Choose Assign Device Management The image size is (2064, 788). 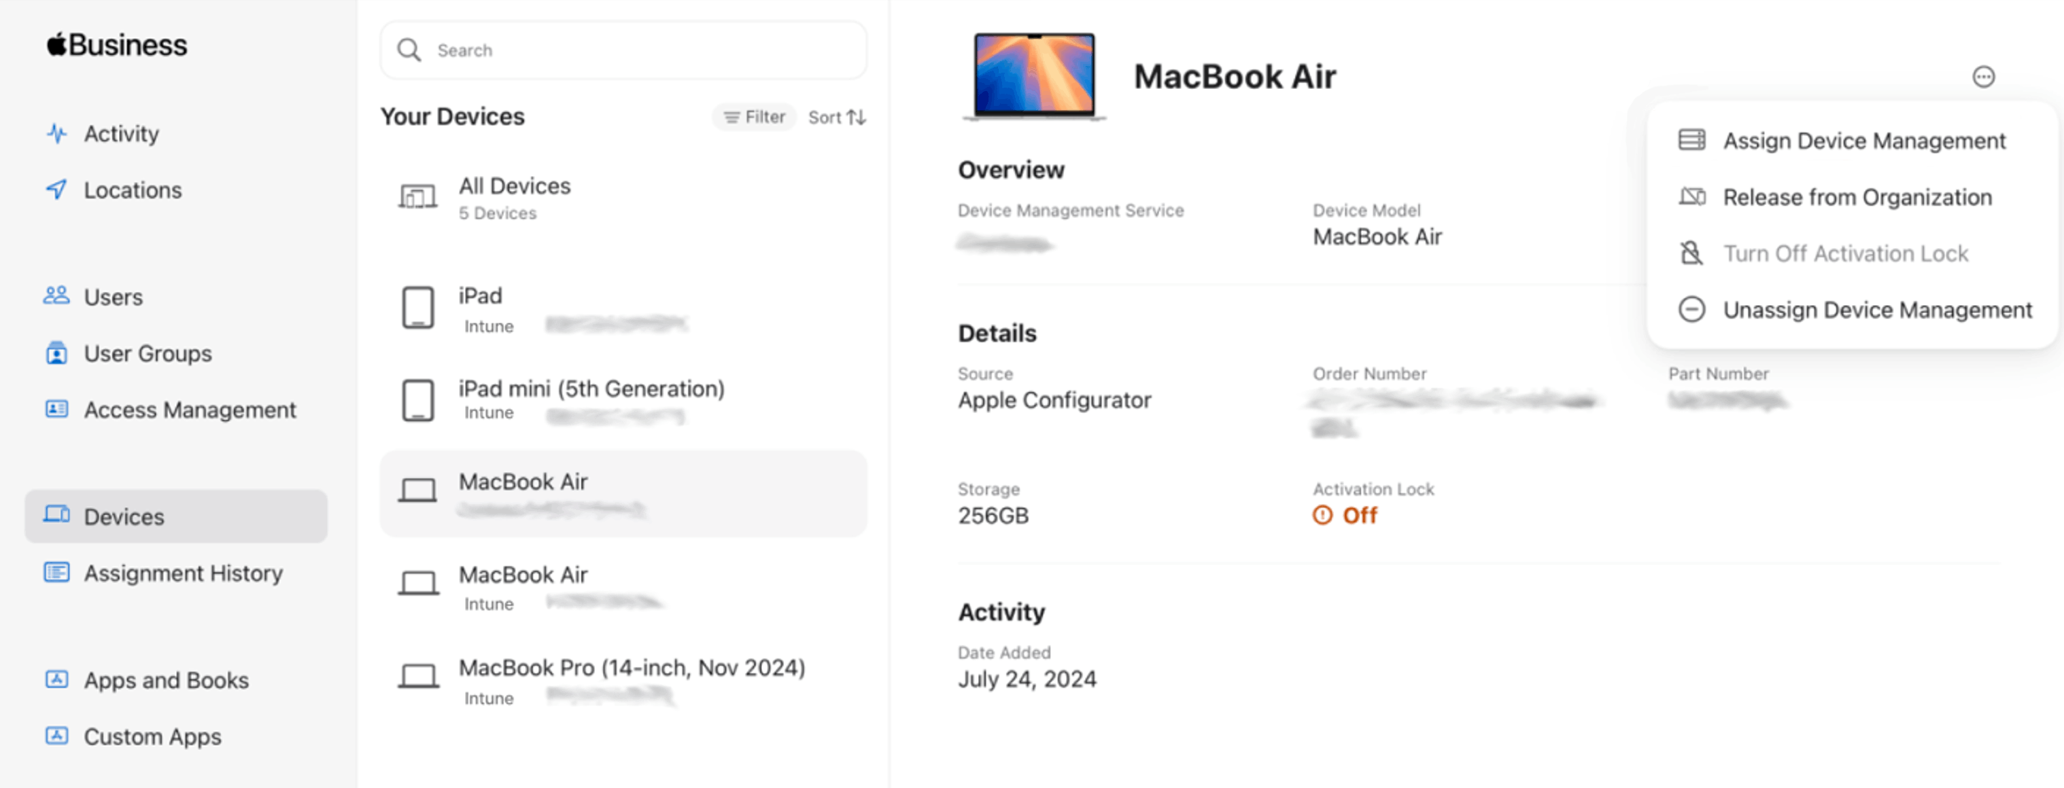1863,141
